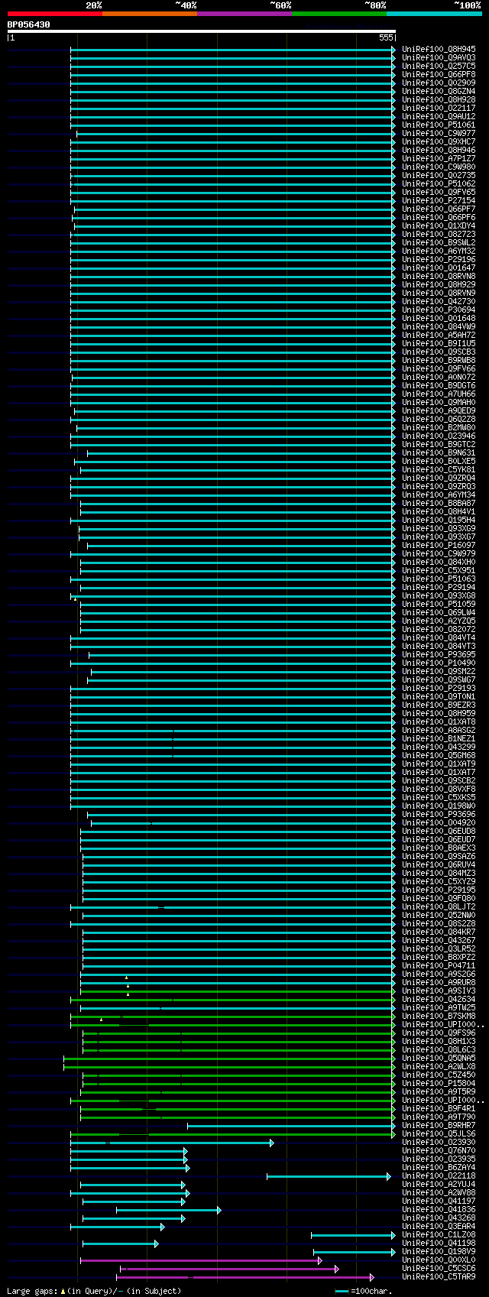The height and width of the screenshot is (1297, 489).
Task: Click the UniRef100_Q8H945 label
Action: click(439, 50)
